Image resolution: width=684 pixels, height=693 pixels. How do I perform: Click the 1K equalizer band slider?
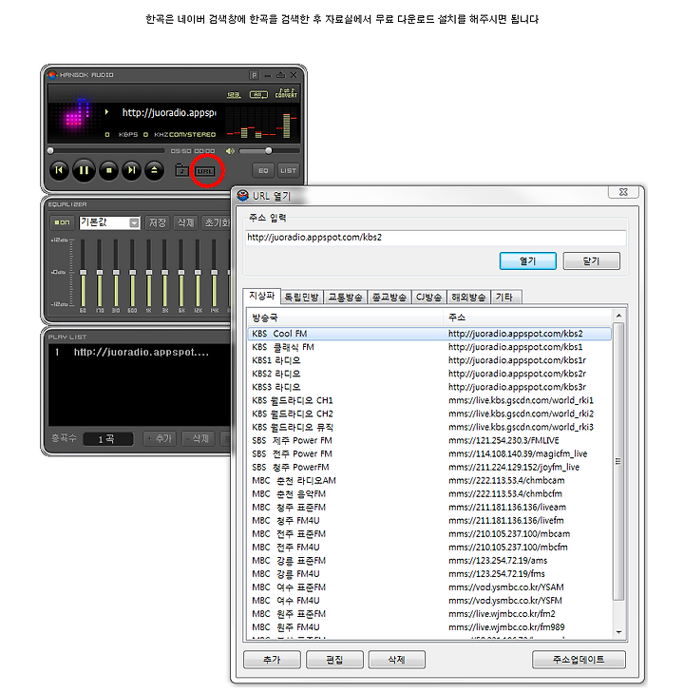(x=149, y=273)
